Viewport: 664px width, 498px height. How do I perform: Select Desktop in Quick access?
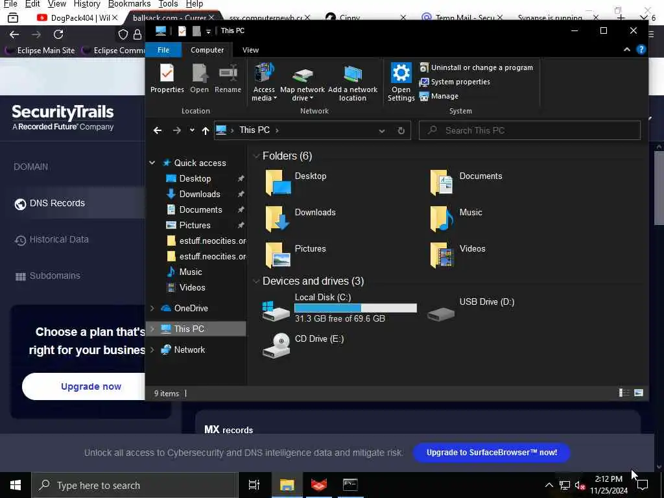click(x=195, y=178)
